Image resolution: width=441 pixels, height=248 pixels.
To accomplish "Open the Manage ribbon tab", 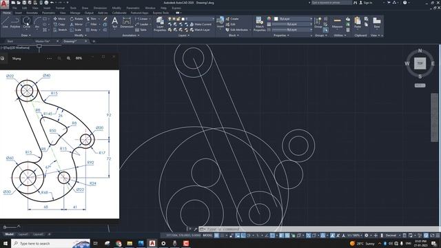I will 75,12.
